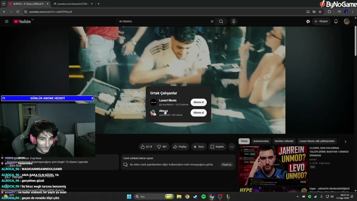Open File Explorer from the taskbar

pos(179,197)
